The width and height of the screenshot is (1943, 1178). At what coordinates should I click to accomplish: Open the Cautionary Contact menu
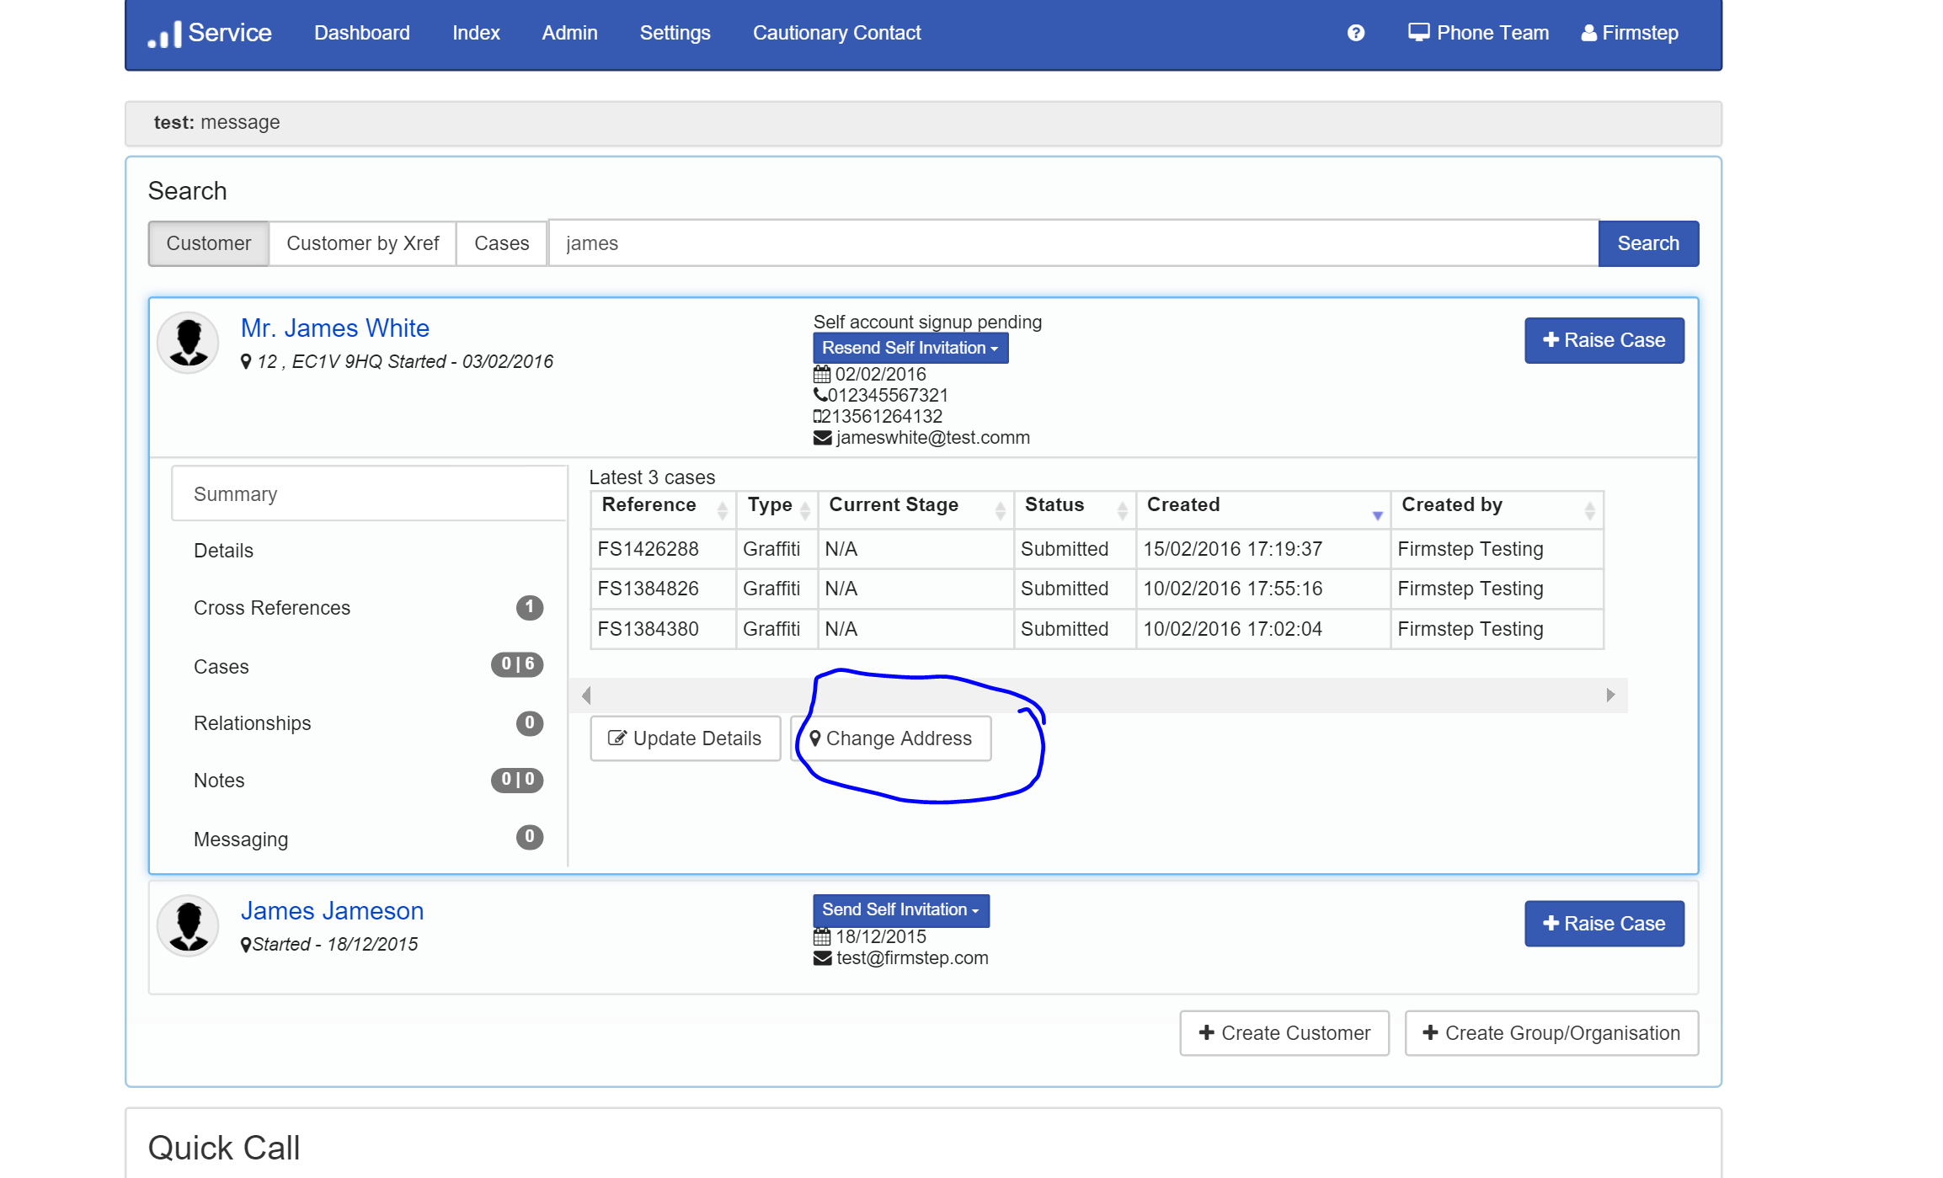[x=836, y=33]
